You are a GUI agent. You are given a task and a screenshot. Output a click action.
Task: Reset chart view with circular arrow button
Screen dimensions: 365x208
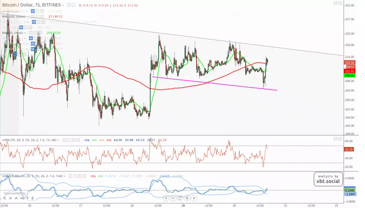click(x=180, y=198)
